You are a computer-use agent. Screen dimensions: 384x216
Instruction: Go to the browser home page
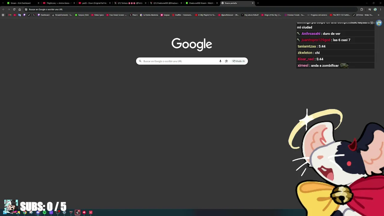click(x=20, y=9)
